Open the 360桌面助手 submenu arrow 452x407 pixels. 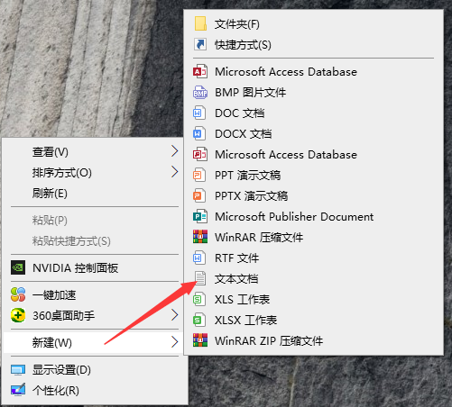[x=175, y=315]
